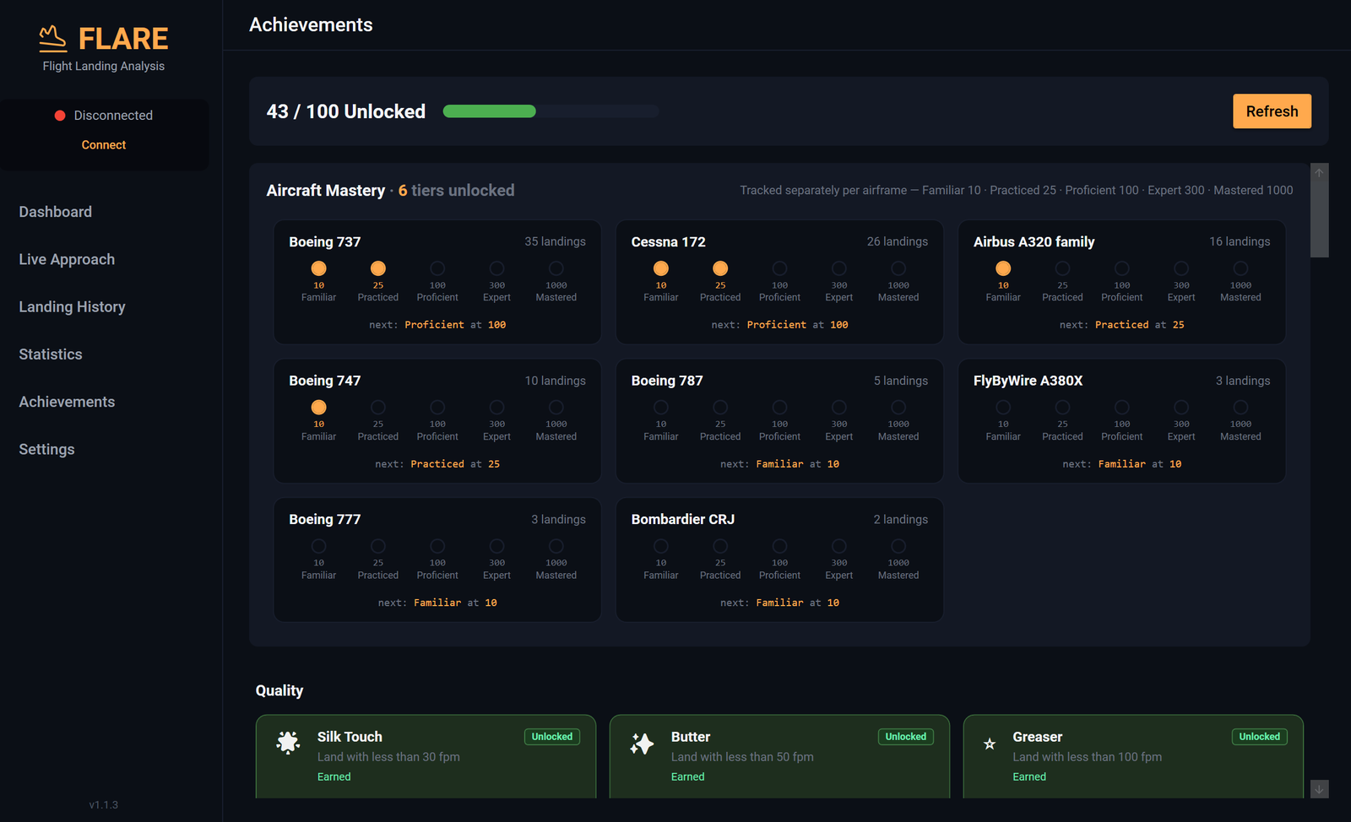Click the Boeing 777 card title
Viewport: 1351px width, 822px height.
point(325,520)
